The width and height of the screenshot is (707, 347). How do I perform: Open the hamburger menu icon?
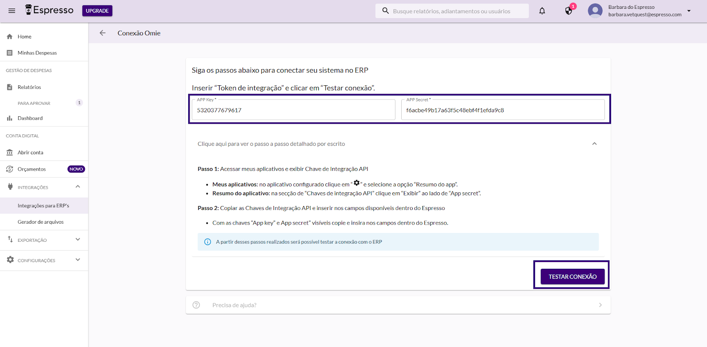tap(12, 11)
